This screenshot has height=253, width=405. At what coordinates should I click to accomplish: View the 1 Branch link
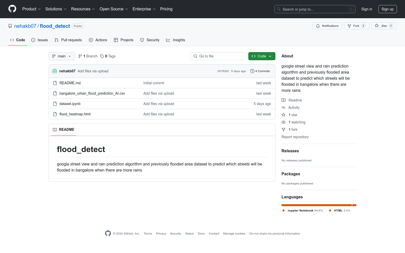coord(88,56)
